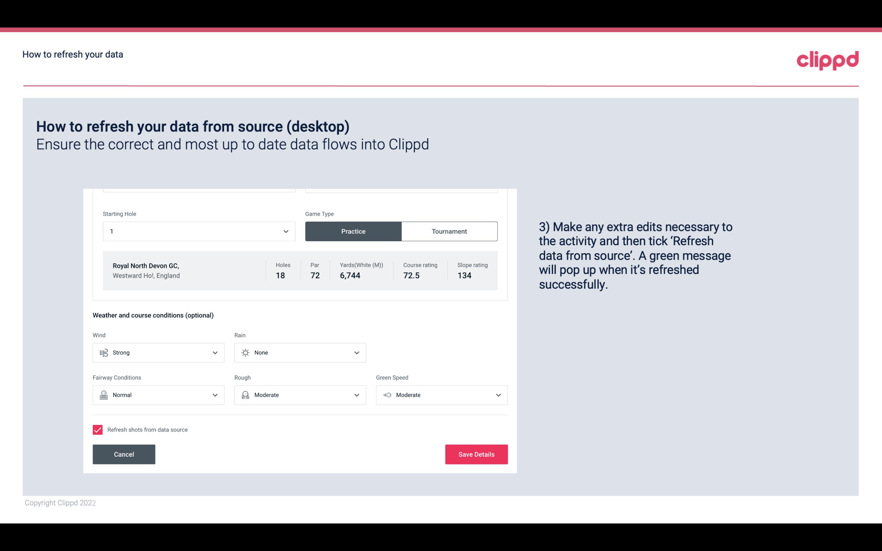Select the Practice game type toggle
Image resolution: width=882 pixels, height=551 pixels.
[353, 231]
